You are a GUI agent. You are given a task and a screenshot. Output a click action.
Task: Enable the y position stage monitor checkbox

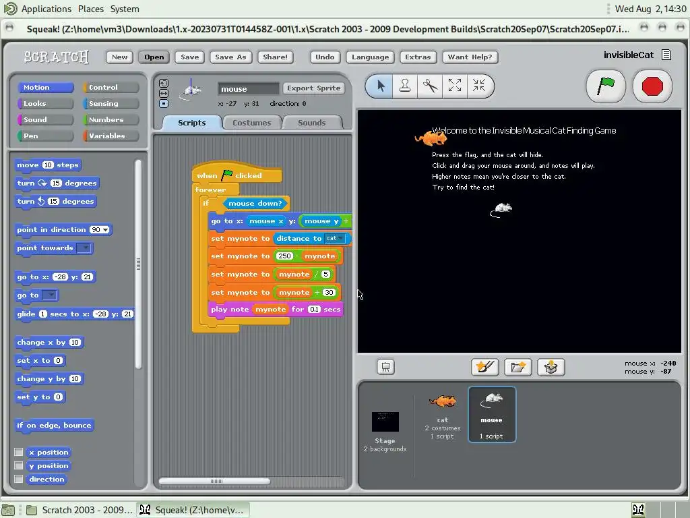coord(18,465)
